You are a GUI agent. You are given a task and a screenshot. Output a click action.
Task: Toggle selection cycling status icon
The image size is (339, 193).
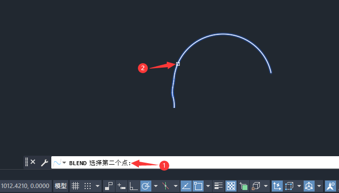(x=243, y=186)
